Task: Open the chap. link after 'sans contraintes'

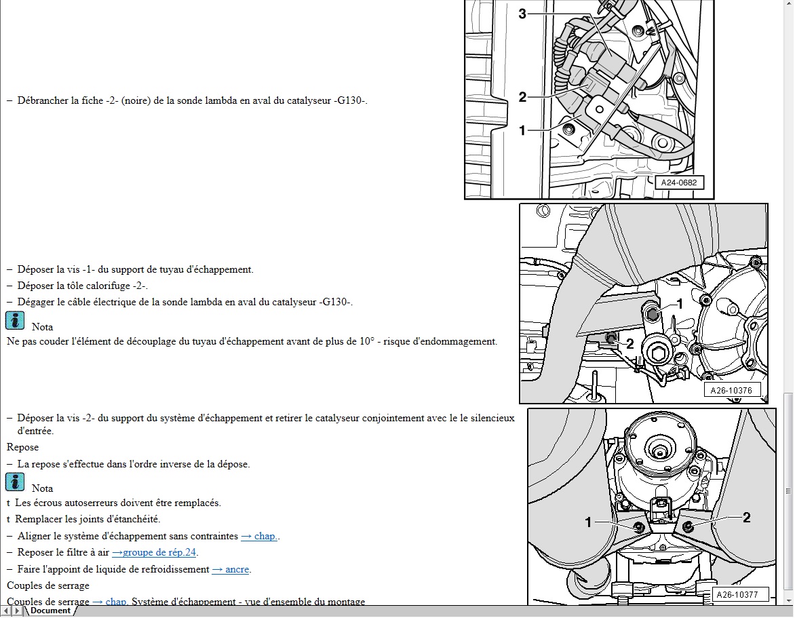Action: (x=259, y=536)
